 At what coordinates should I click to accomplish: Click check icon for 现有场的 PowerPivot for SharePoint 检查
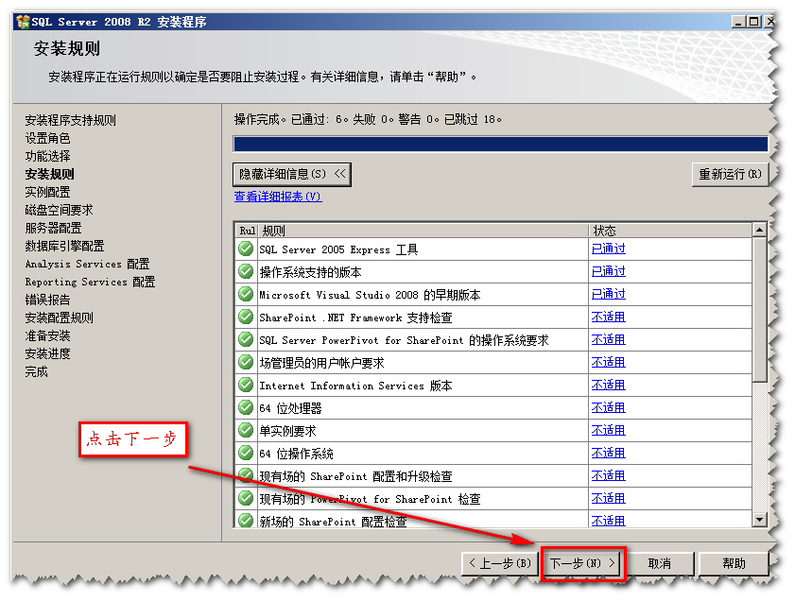[246, 499]
